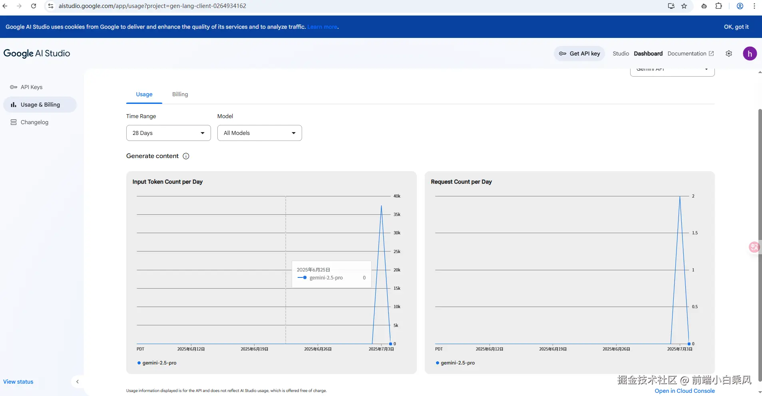Open the settings gear icon
The width and height of the screenshot is (762, 396).
tap(729, 53)
